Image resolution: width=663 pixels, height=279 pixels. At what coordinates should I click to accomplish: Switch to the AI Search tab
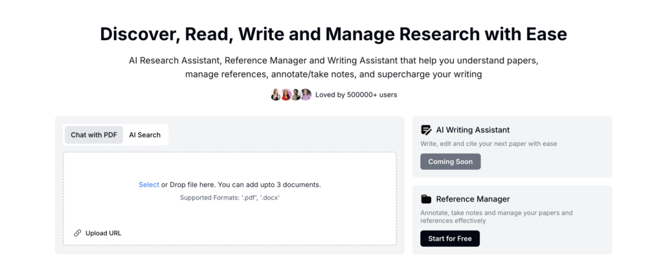pyautogui.click(x=144, y=135)
